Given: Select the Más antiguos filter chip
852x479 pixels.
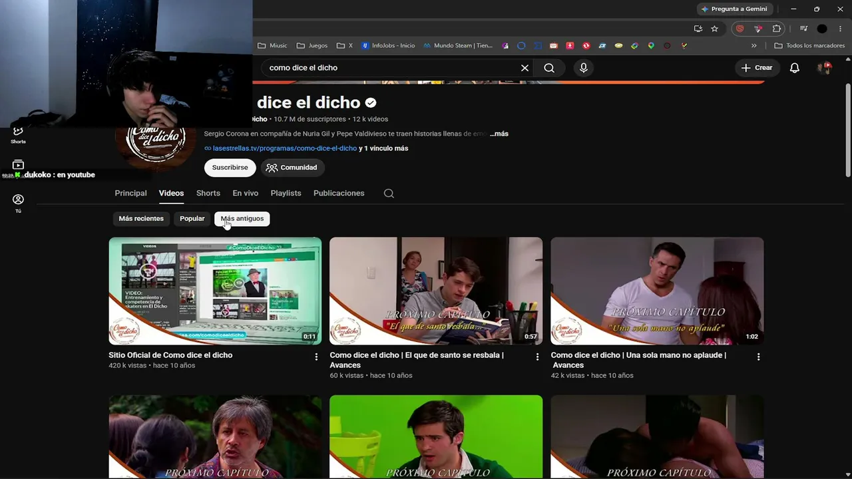Looking at the screenshot, I should point(242,219).
